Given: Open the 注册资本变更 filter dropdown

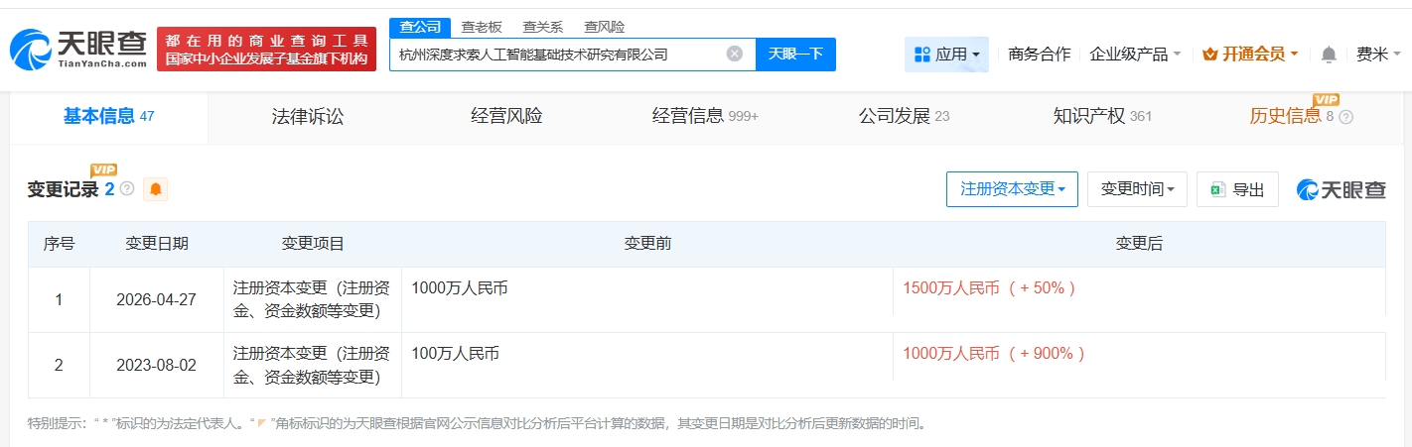Looking at the screenshot, I should (x=1012, y=189).
